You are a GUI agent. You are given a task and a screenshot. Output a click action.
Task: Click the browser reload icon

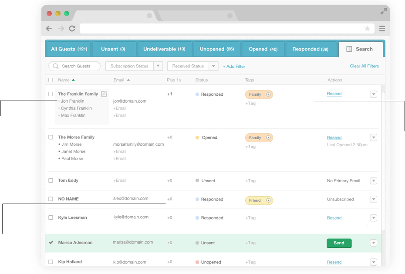coord(72,29)
